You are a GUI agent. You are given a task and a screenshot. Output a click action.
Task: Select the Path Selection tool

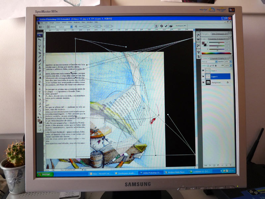coord(39,96)
